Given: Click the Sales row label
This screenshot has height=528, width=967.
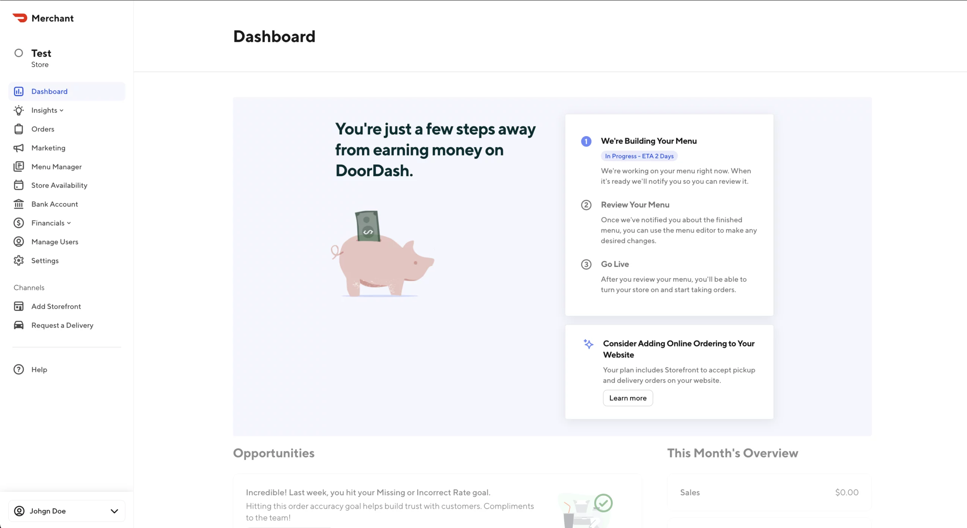Looking at the screenshot, I should click(690, 492).
